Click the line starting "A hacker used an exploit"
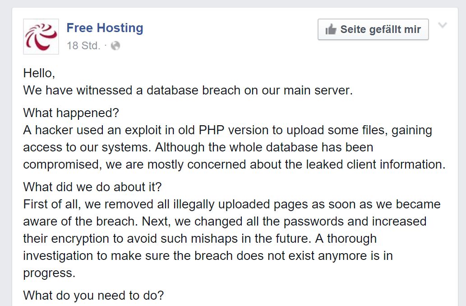 [x=227, y=130]
